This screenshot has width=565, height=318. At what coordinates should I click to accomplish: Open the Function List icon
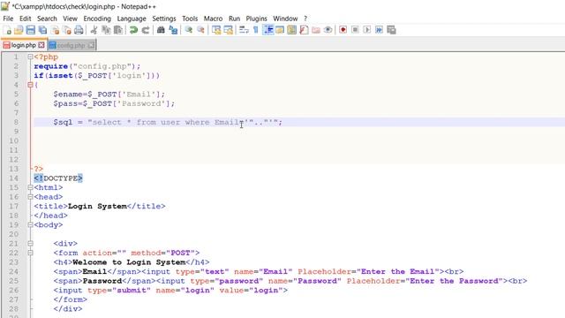tap(304, 30)
